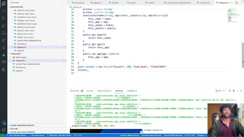Open Extensions view in activity bar

tap(3, 40)
